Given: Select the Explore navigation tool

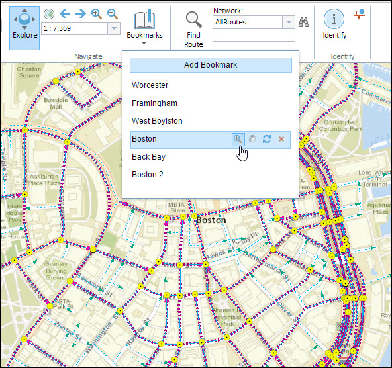Looking at the screenshot, I should pos(24,28).
